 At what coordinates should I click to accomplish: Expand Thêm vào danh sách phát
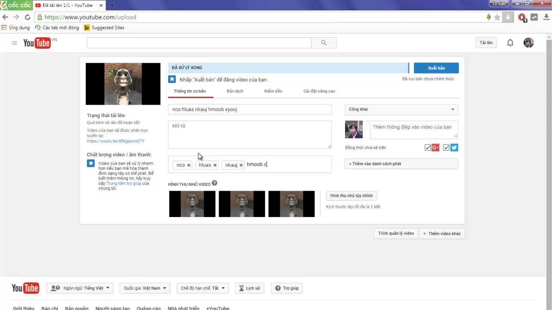pyautogui.click(x=401, y=164)
